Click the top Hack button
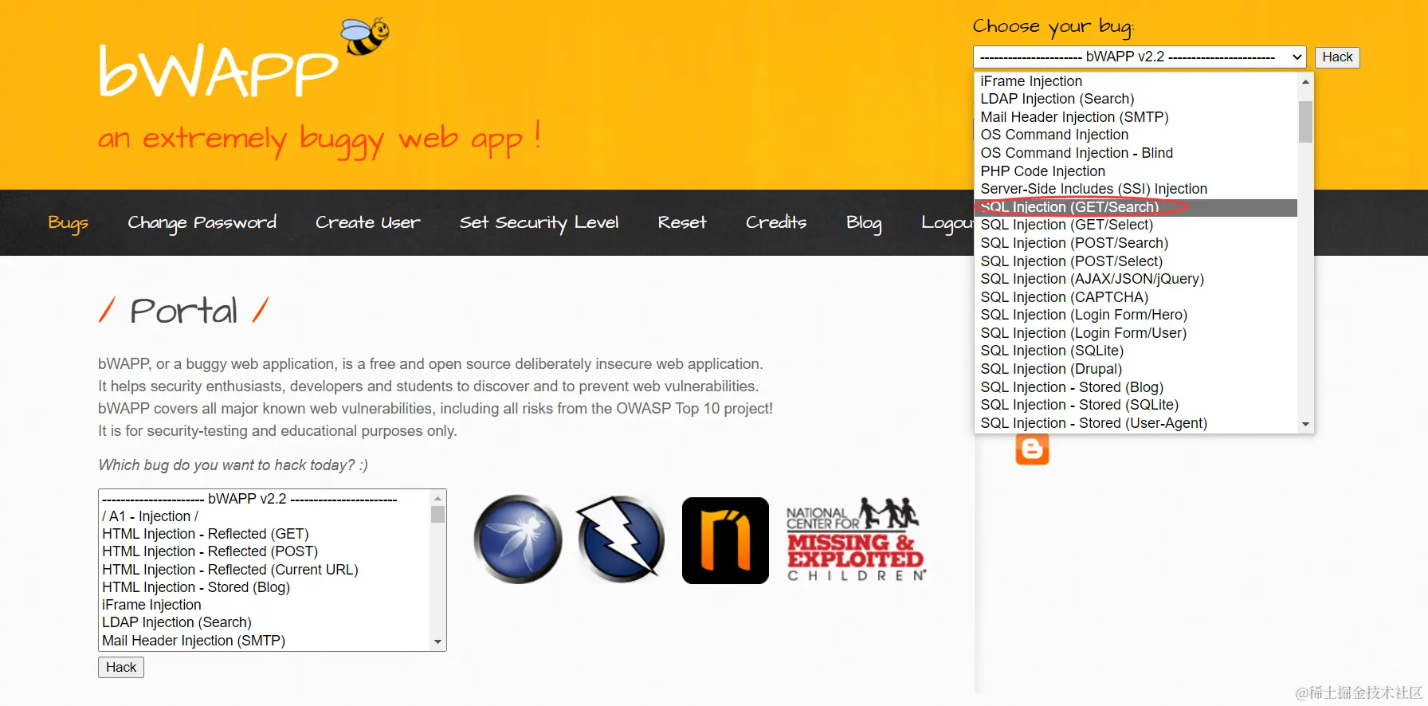1428x706 pixels. [1337, 57]
